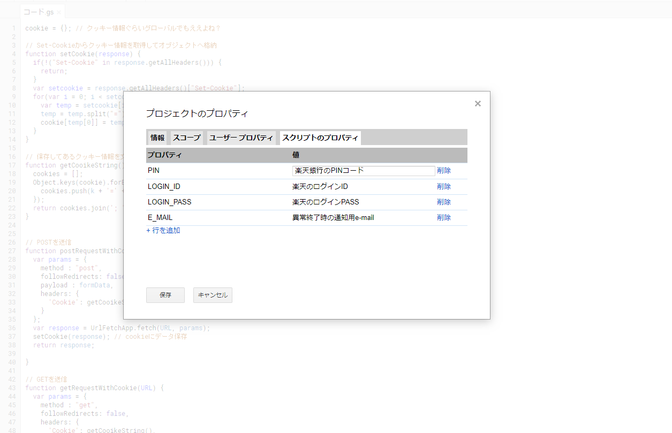Image resolution: width=672 pixels, height=433 pixels.
Task: Delete the PIN property row
Action: pos(444,171)
